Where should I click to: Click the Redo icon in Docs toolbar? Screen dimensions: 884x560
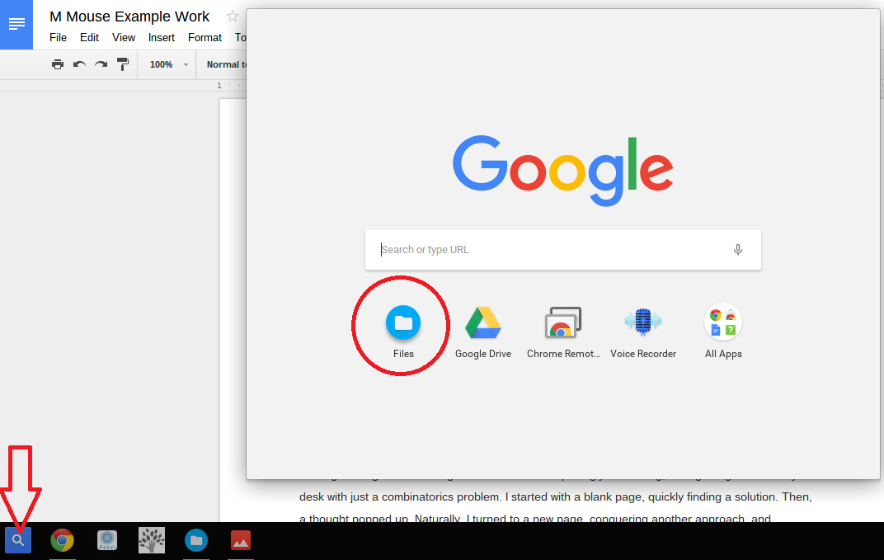[x=101, y=64]
